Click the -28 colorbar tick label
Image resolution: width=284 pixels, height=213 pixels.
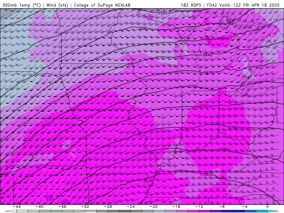108,207
